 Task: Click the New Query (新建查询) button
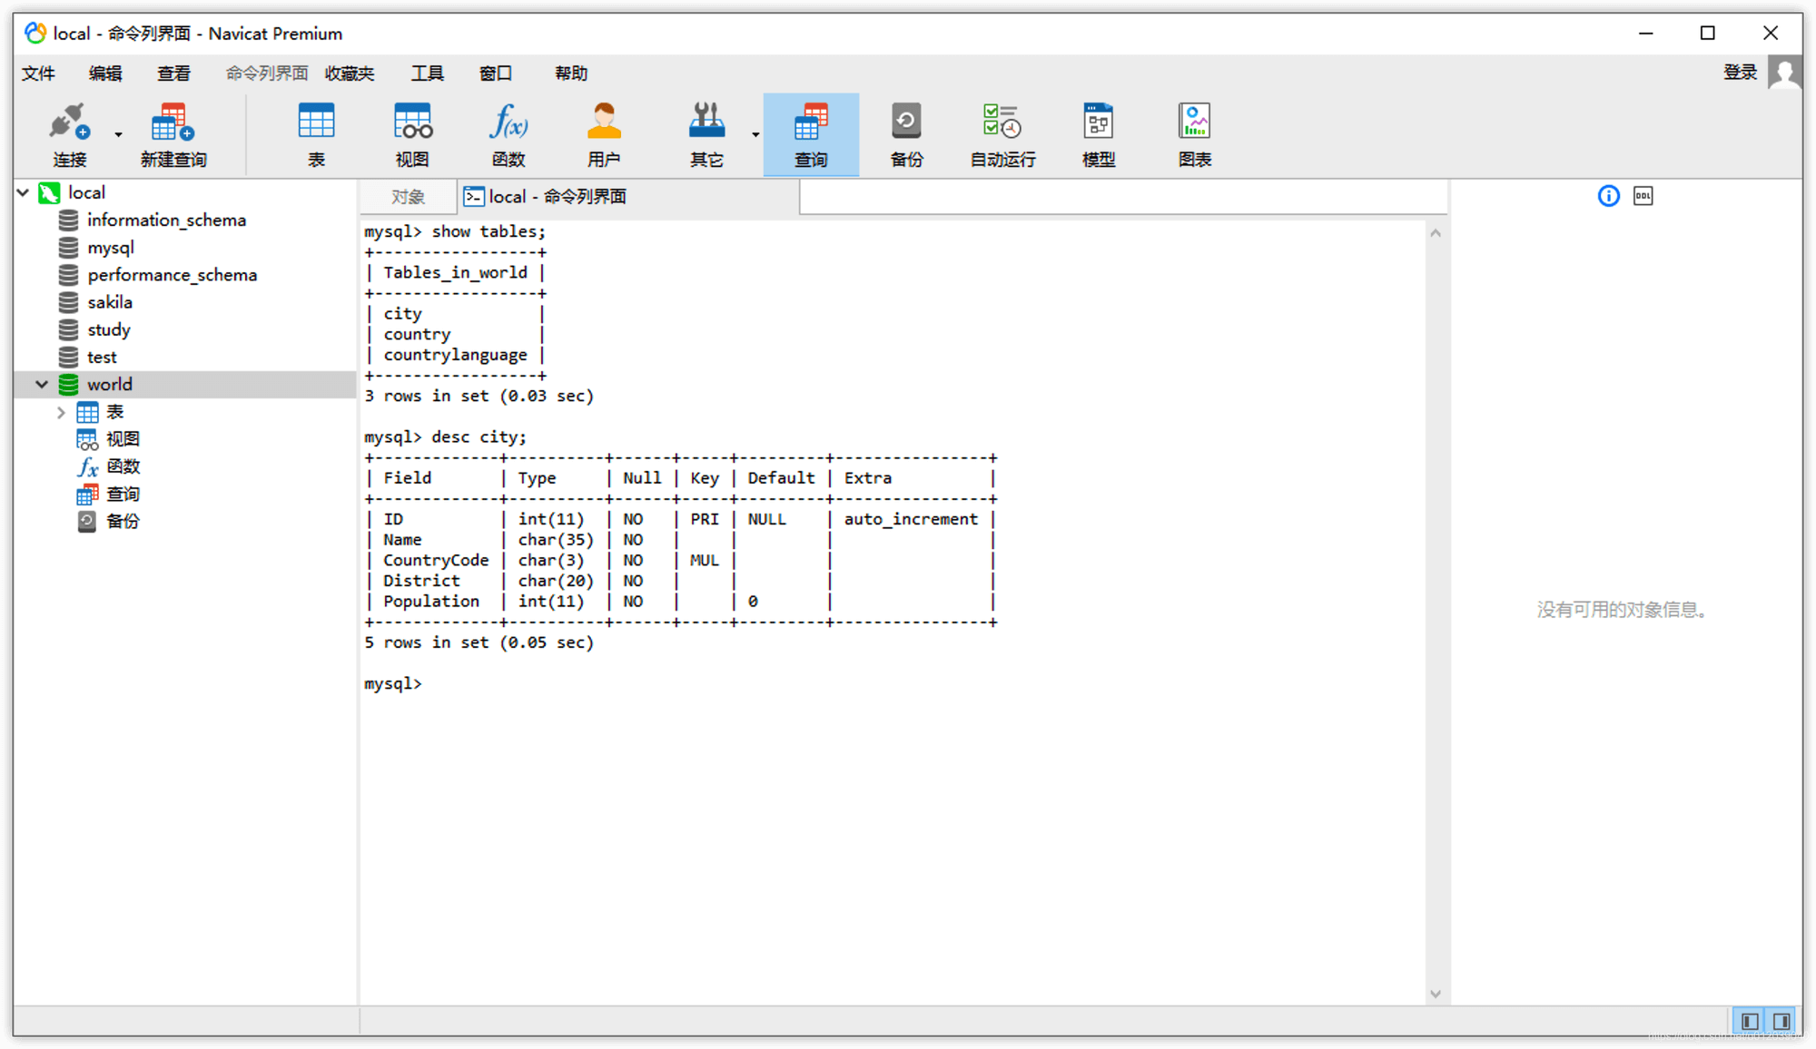point(173,134)
